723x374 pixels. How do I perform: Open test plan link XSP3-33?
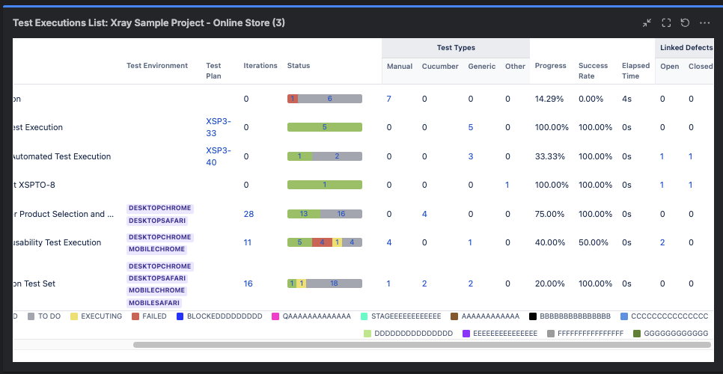(x=218, y=127)
